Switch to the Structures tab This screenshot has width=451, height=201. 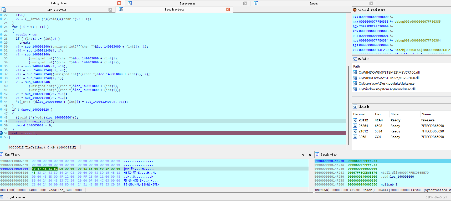point(187,3)
